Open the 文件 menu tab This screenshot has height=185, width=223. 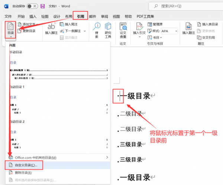pyautogui.click(x=8, y=16)
